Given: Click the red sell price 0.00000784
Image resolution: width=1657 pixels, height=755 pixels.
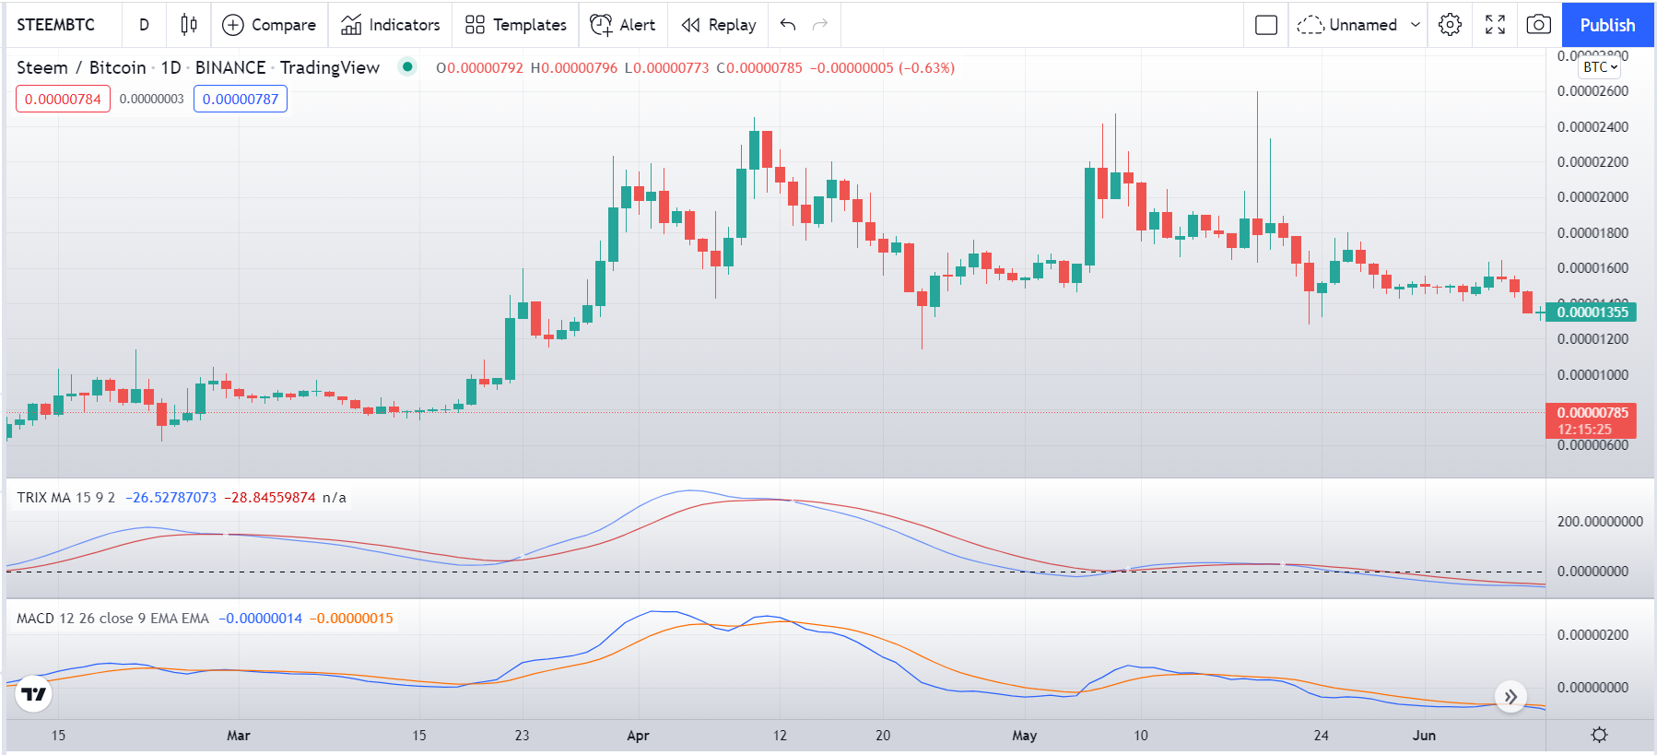Looking at the screenshot, I should (63, 99).
